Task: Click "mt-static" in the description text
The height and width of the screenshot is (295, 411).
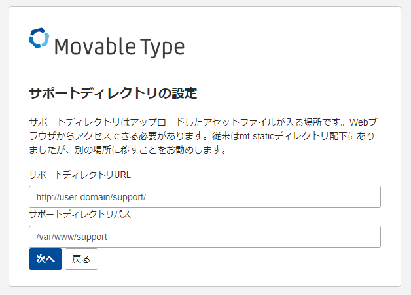Action: [x=257, y=136]
